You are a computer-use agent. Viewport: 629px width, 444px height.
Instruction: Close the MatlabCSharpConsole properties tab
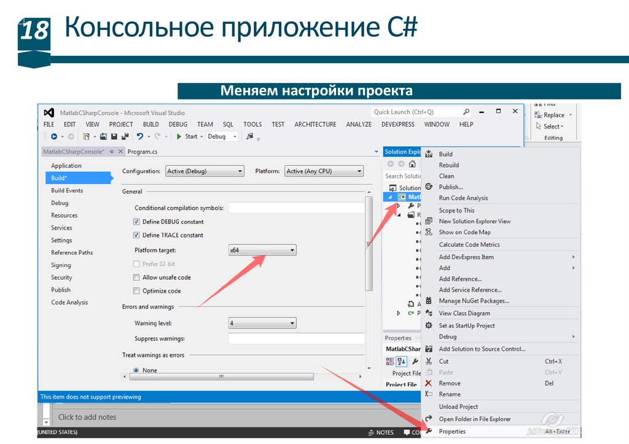[x=120, y=152]
